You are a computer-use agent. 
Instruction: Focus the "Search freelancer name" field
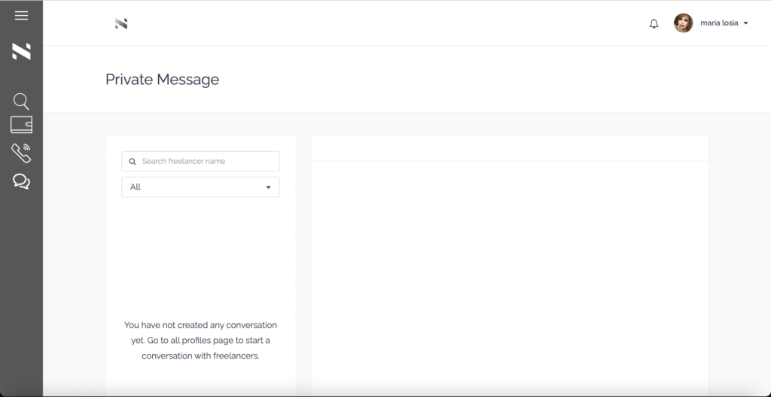[x=207, y=162]
